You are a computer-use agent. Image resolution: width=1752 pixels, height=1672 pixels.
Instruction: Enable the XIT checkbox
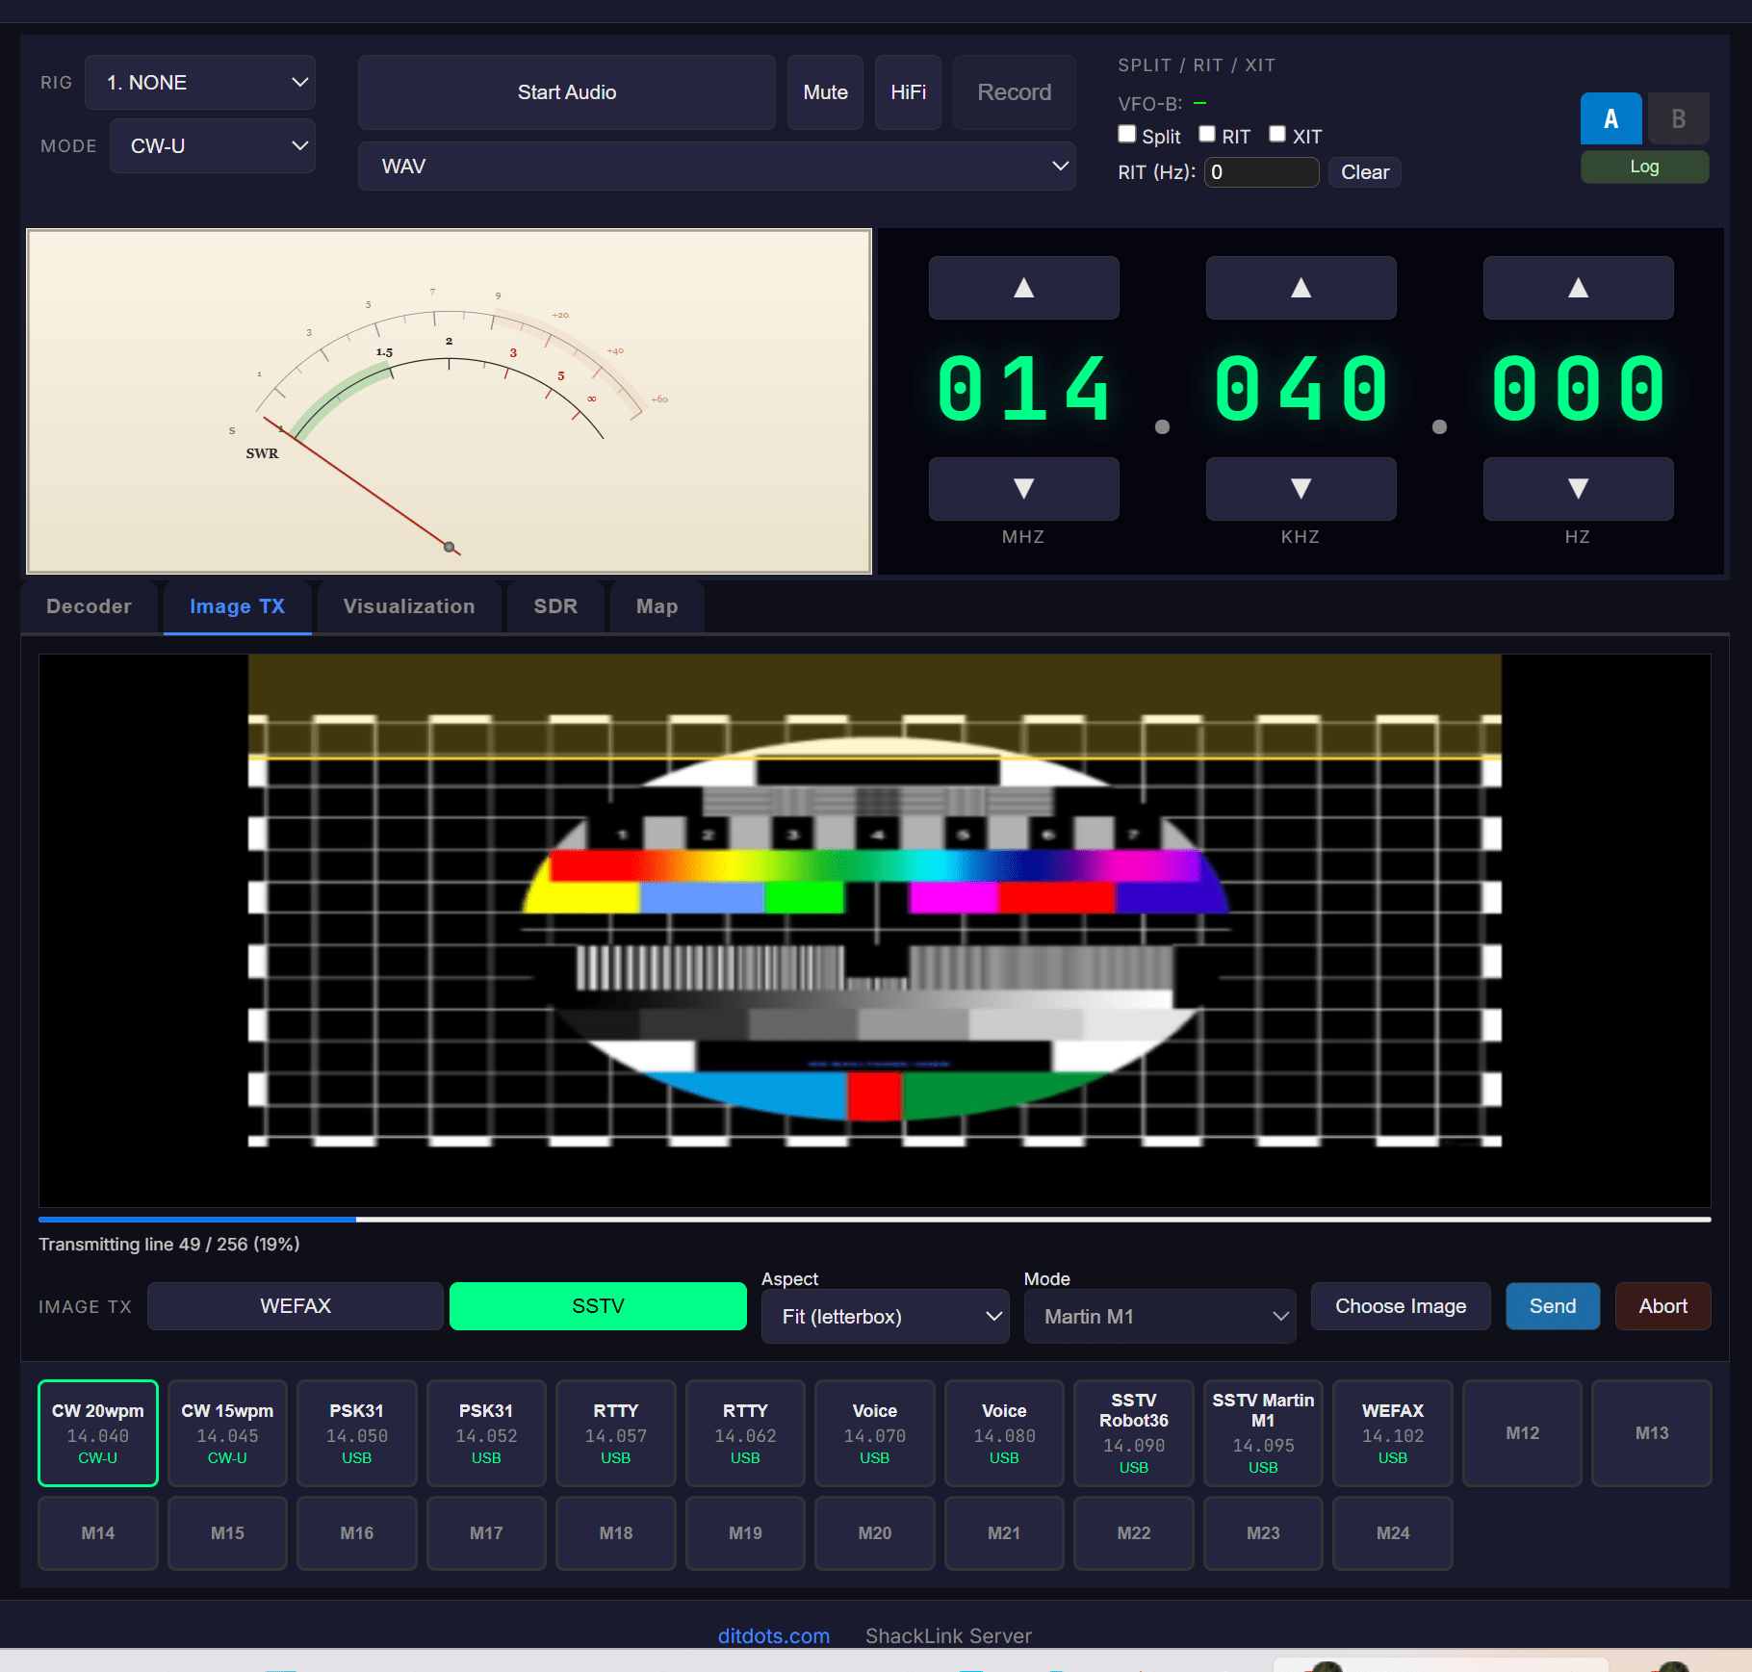[x=1277, y=135]
